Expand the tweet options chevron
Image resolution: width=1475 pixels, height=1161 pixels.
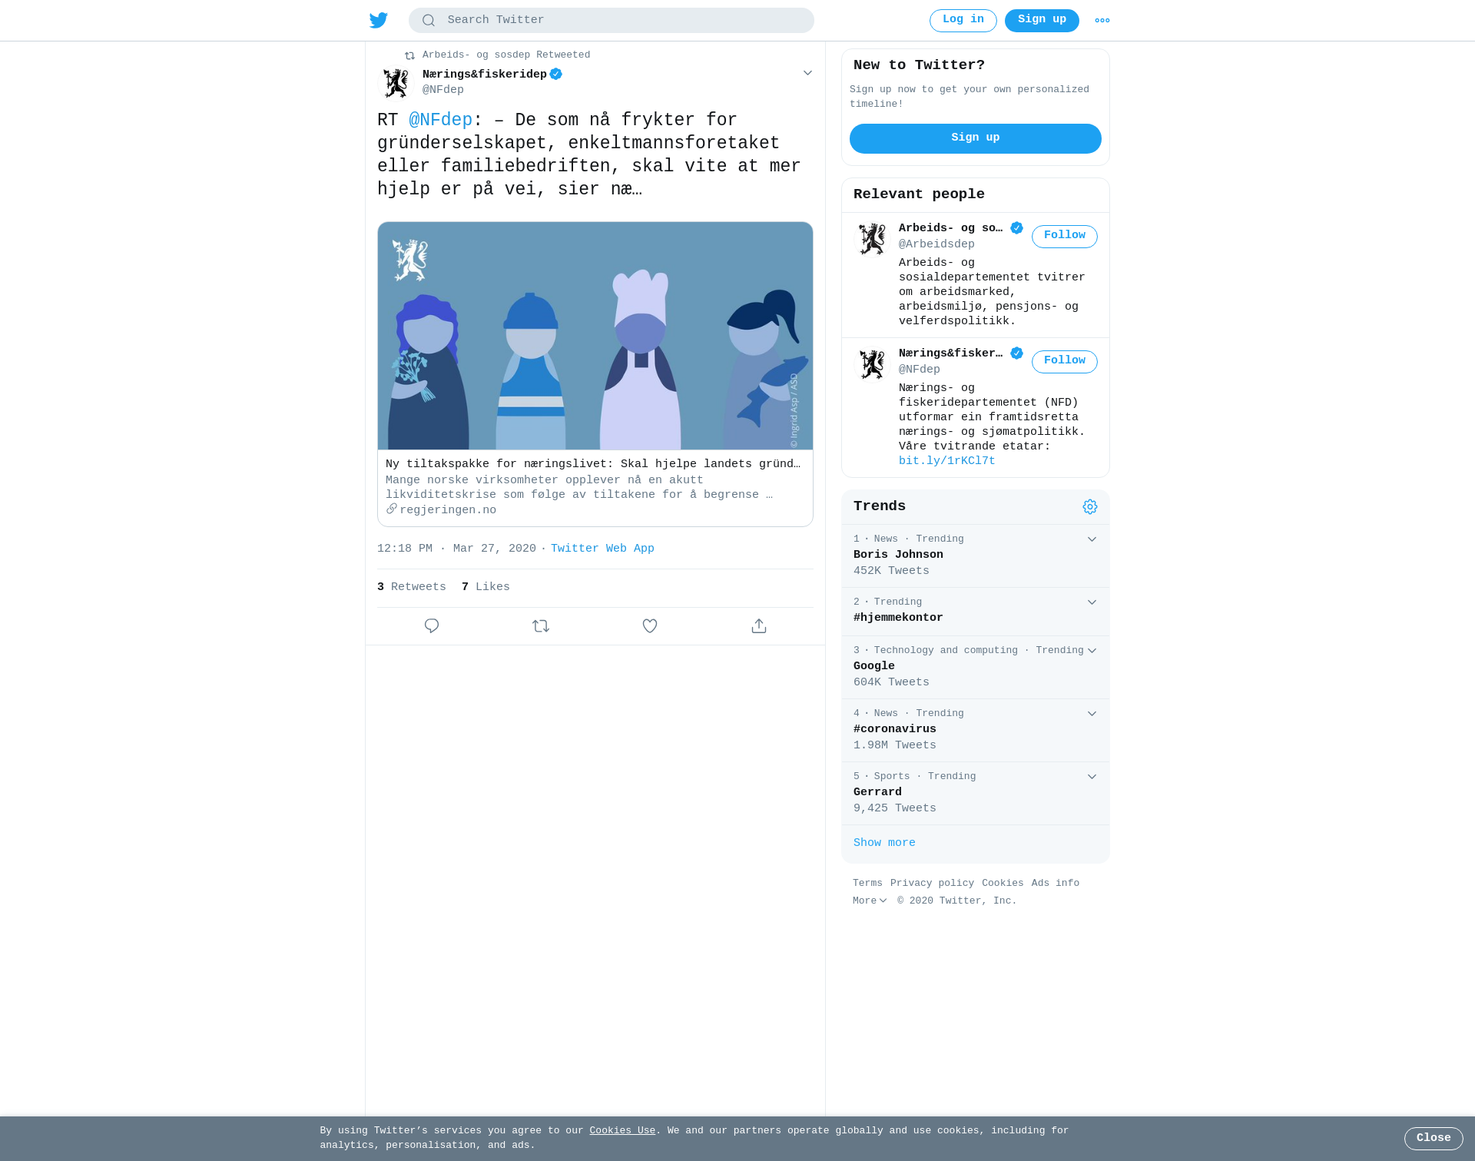point(807,73)
